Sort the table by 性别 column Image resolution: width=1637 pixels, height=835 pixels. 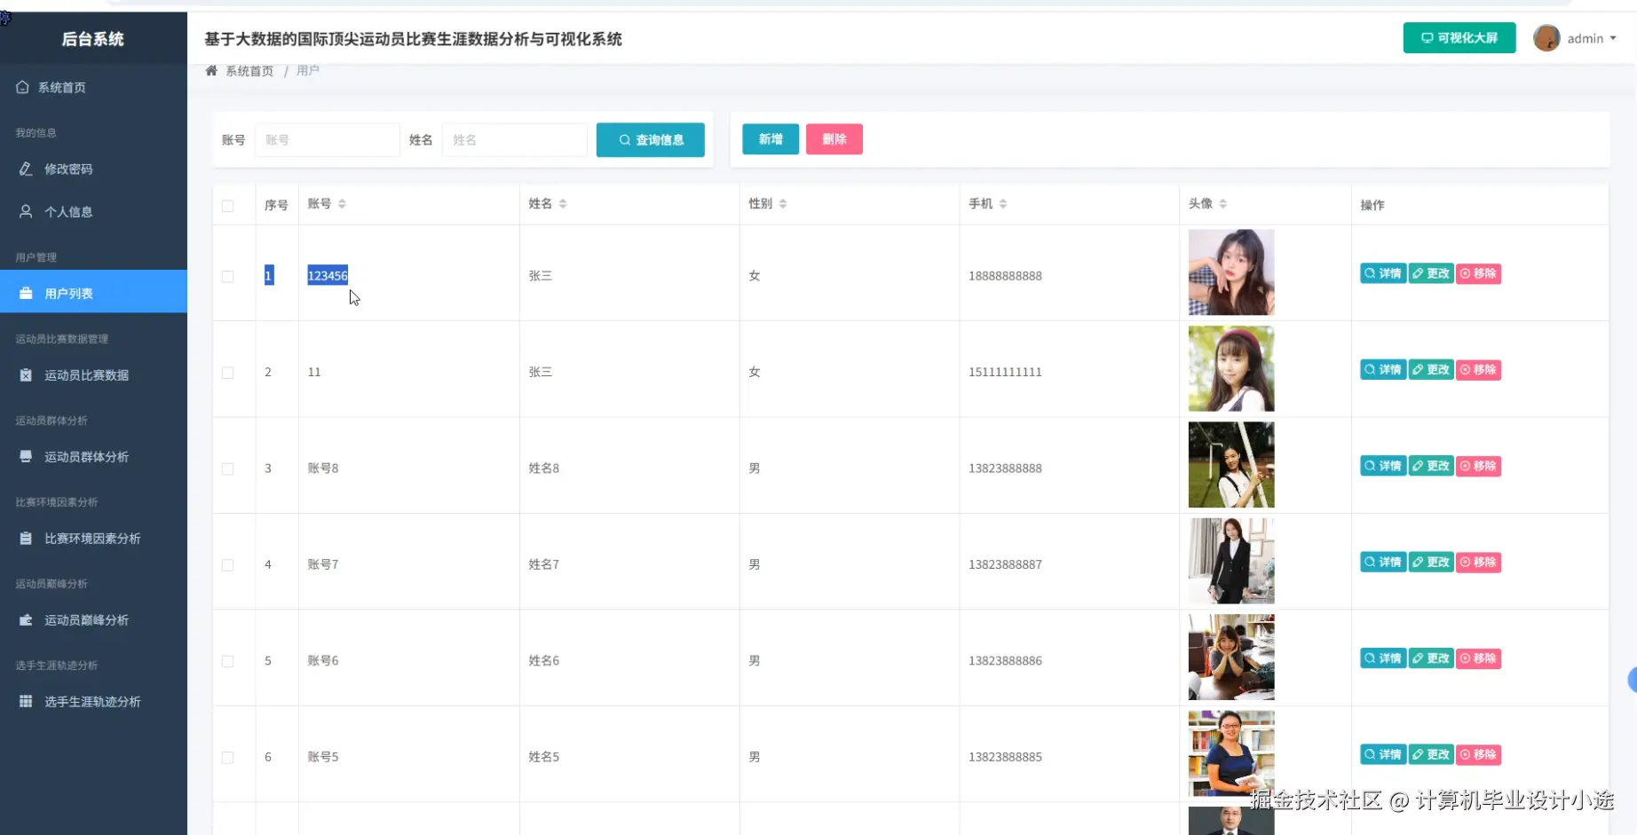pyautogui.click(x=783, y=204)
